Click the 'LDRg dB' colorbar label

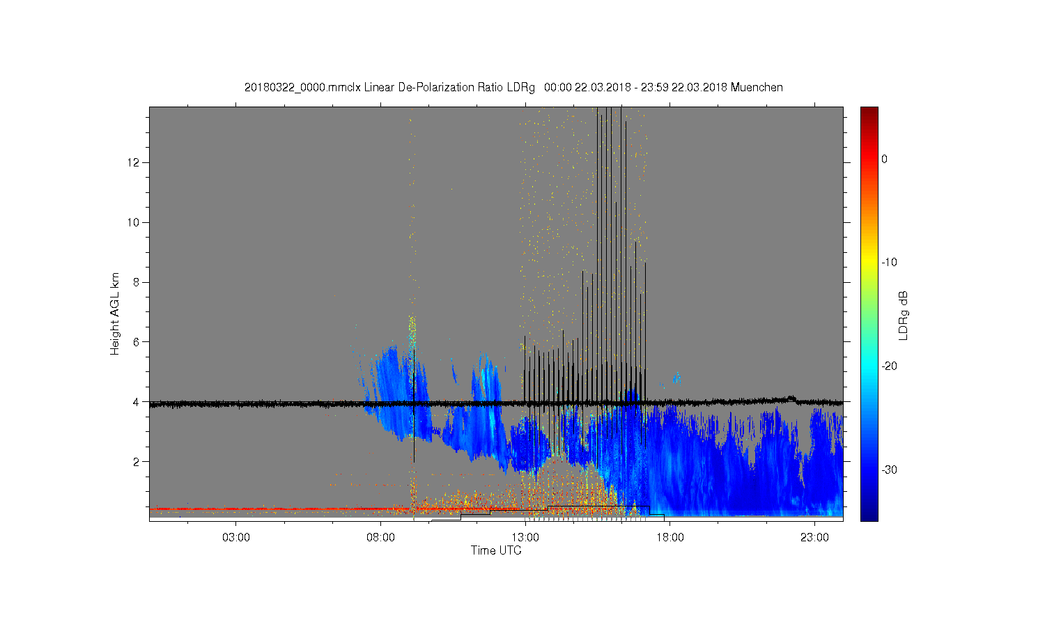pyautogui.click(x=903, y=316)
